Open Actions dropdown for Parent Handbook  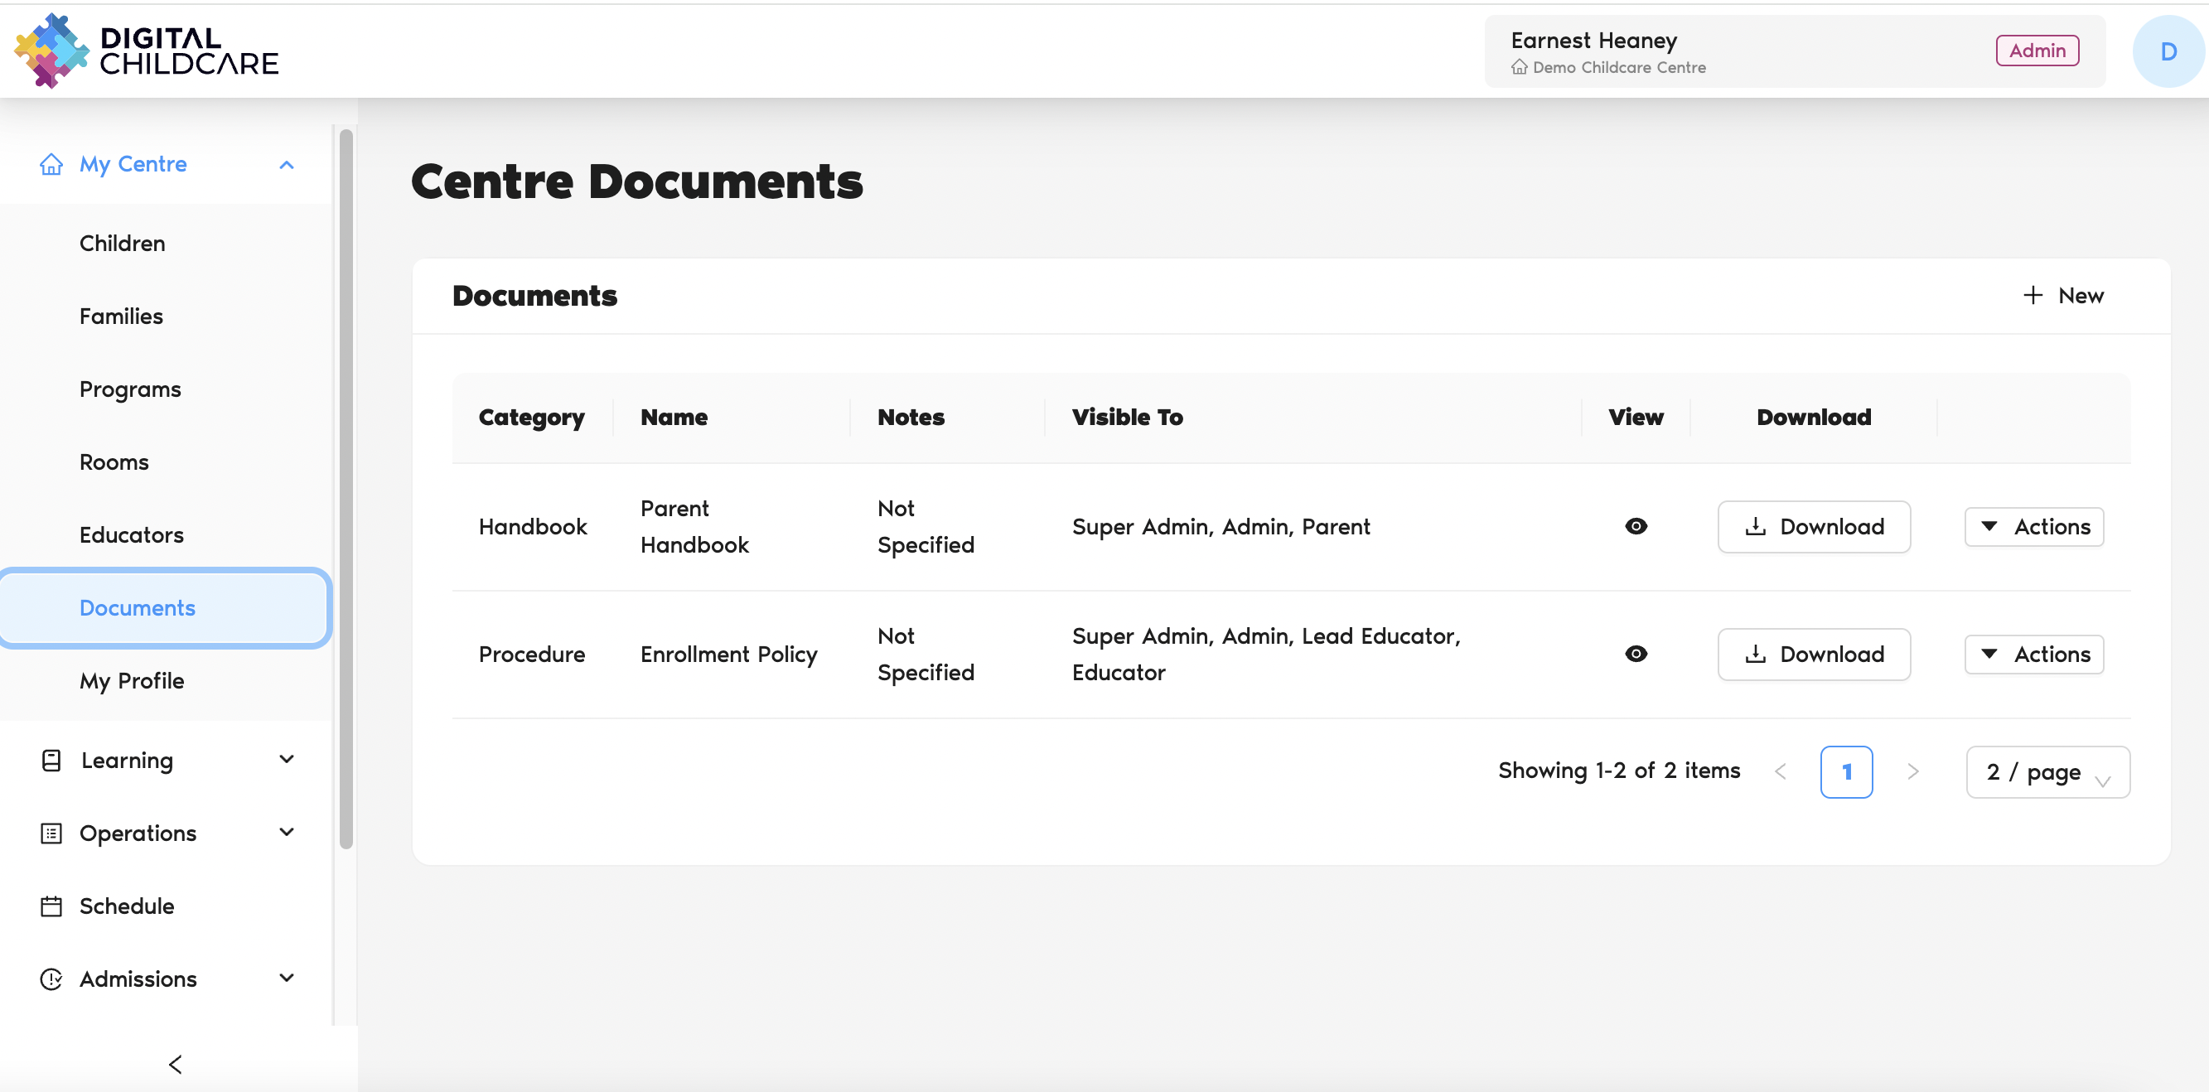pos(2033,526)
